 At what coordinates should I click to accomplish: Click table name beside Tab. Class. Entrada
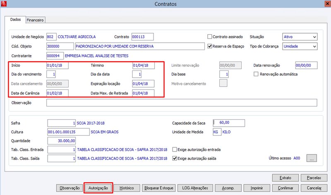click(x=122, y=149)
